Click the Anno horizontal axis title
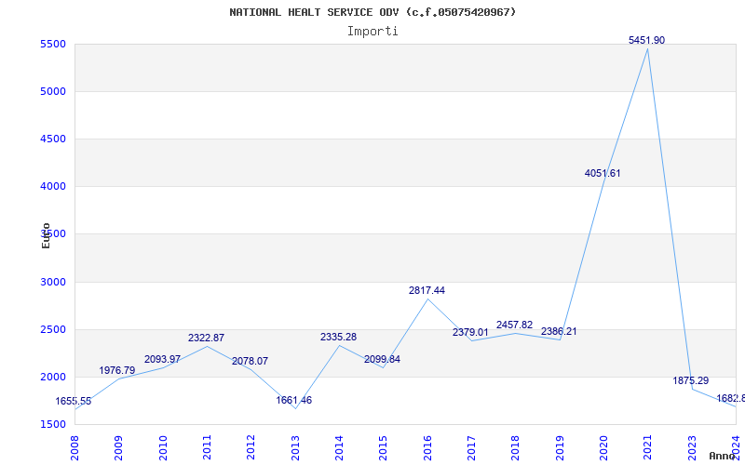This screenshot has width=745, height=465. coord(722,456)
